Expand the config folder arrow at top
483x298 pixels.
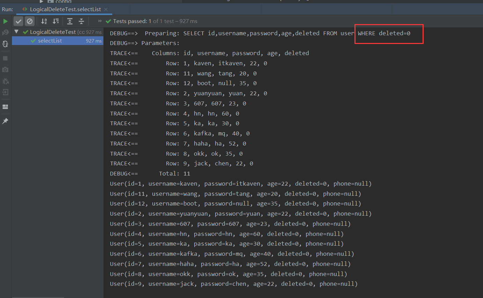42,1
